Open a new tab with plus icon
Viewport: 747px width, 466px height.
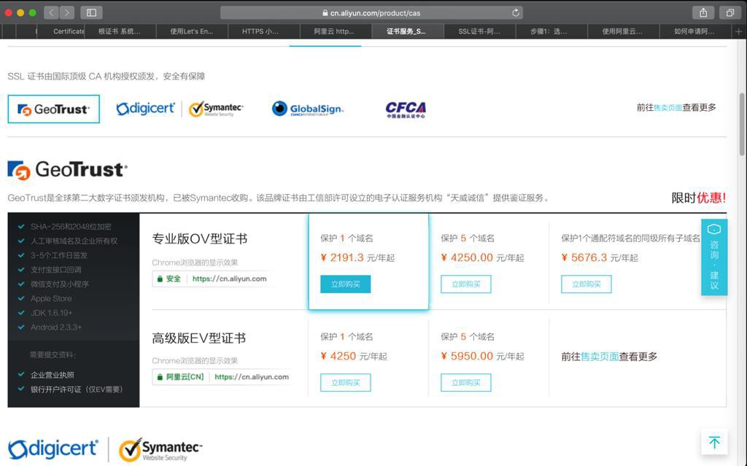(738, 31)
